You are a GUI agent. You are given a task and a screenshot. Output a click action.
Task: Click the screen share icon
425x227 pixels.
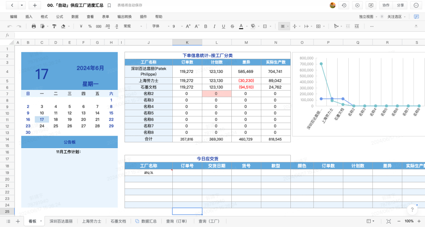click(371, 5)
